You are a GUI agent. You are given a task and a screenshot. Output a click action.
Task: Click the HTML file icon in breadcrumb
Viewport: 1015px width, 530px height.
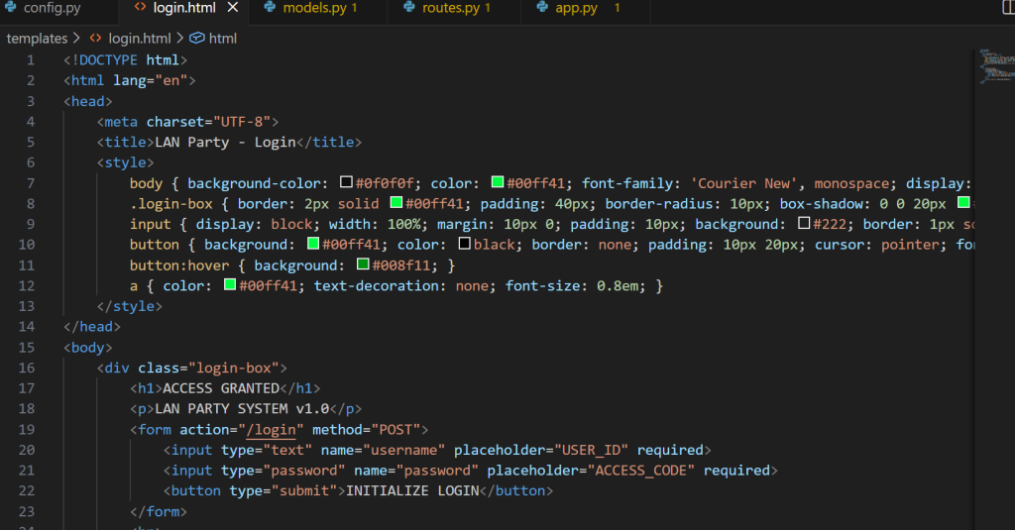95,39
